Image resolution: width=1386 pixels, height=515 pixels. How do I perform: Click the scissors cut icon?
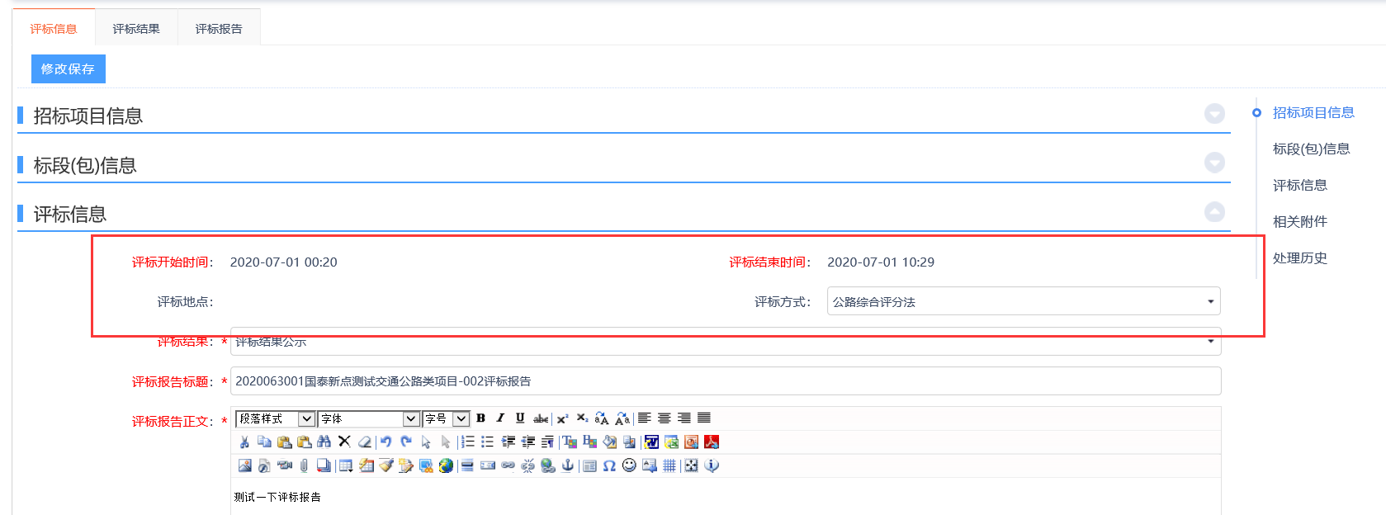click(x=244, y=442)
